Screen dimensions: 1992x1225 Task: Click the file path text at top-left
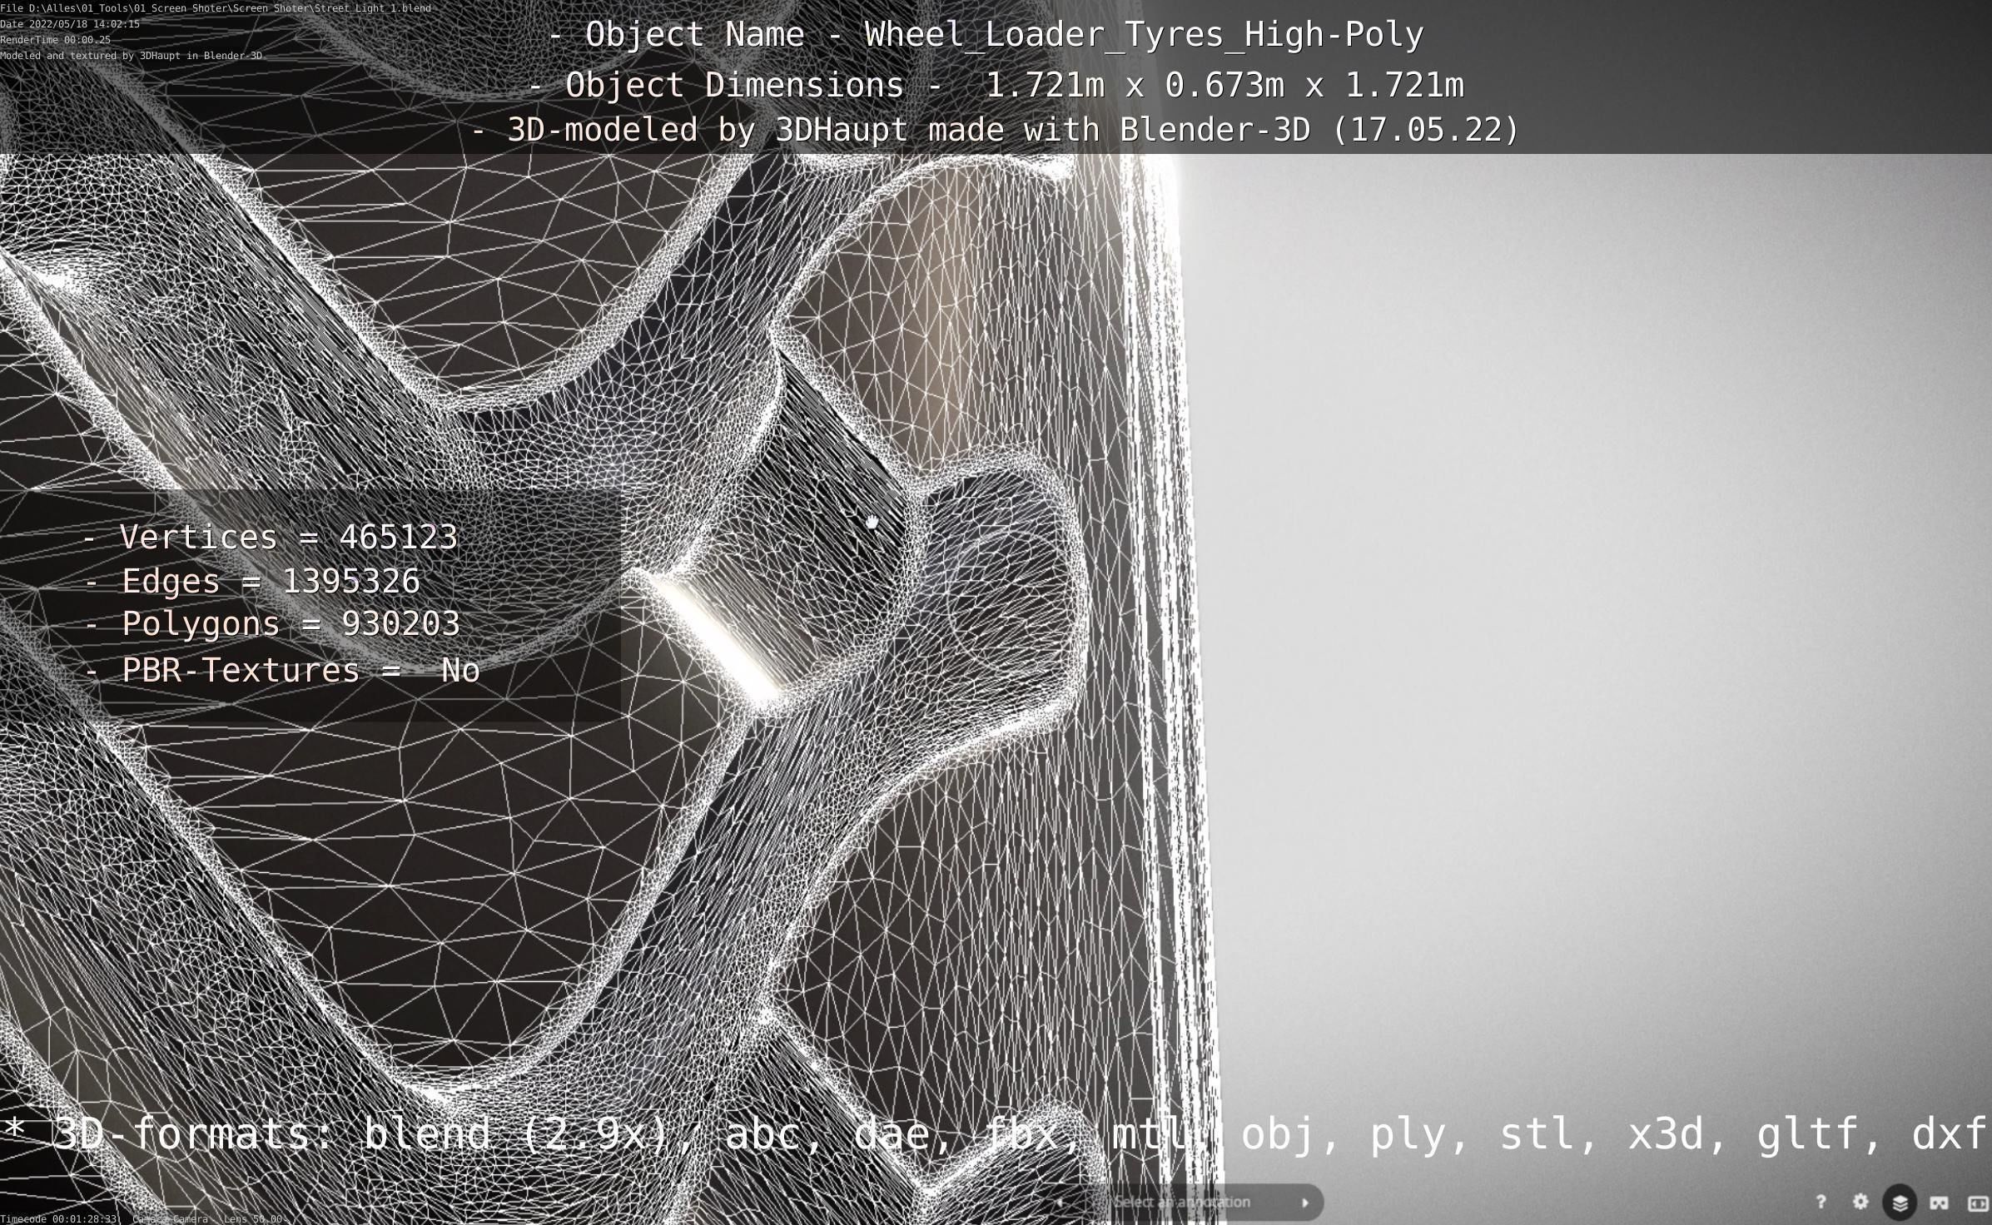click(216, 8)
